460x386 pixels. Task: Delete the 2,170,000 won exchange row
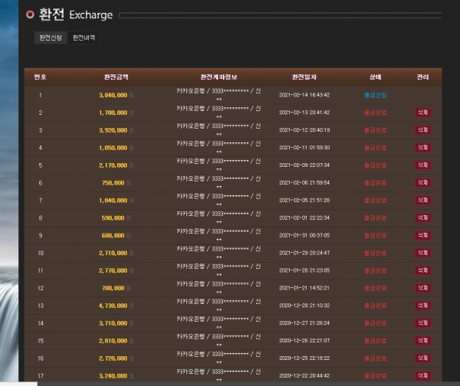(x=422, y=165)
